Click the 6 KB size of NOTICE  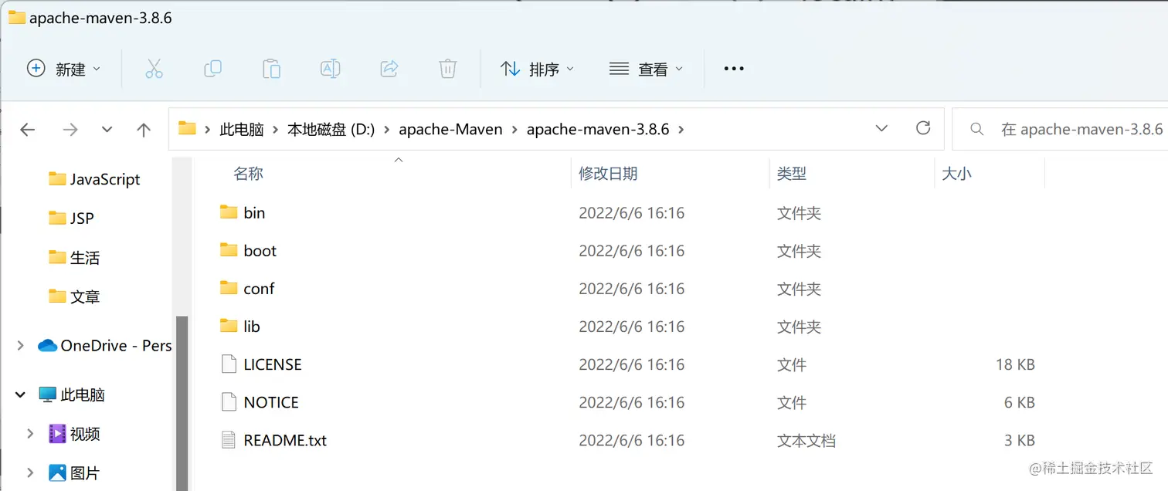tap(1020, 402)
